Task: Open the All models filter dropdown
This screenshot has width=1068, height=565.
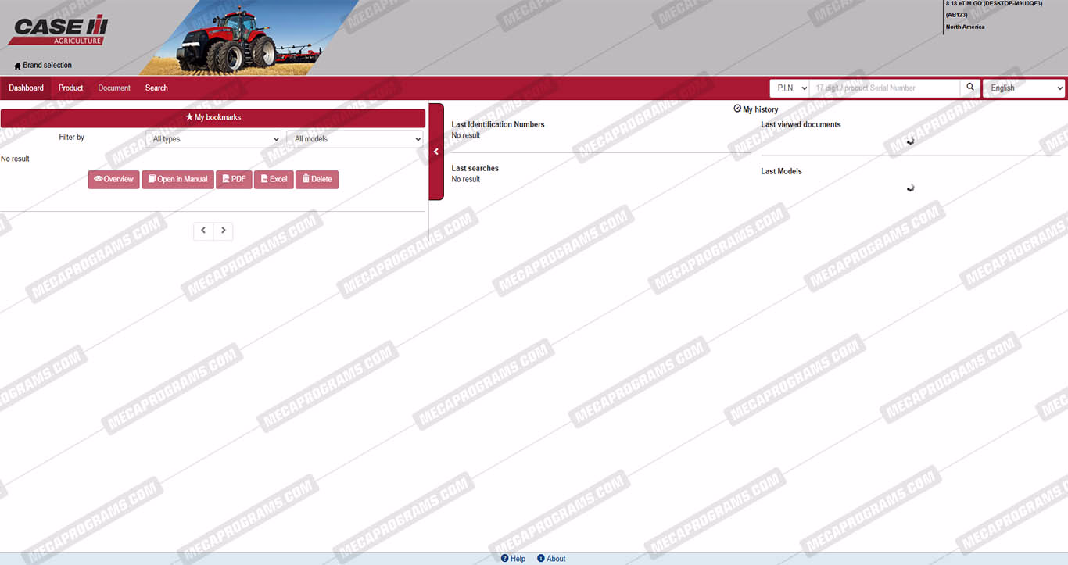Action: click(355, 139)
